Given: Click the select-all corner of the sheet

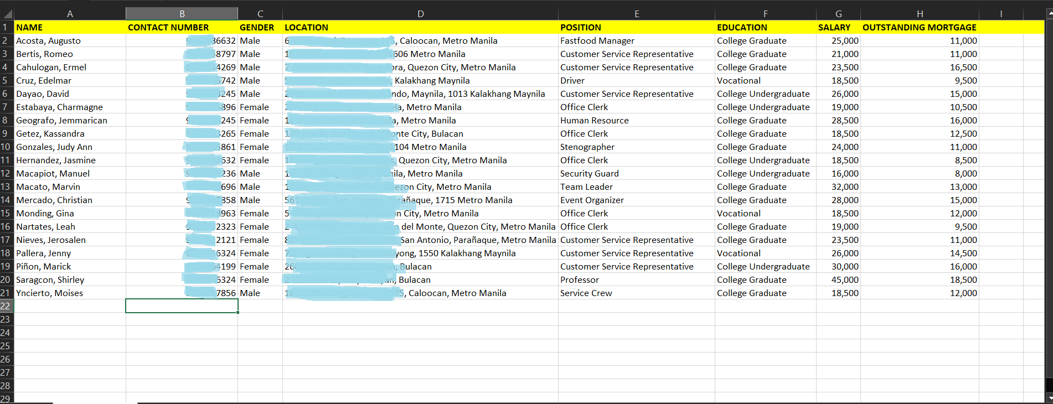Looking at the screenshot, I should tap(7, 14).
